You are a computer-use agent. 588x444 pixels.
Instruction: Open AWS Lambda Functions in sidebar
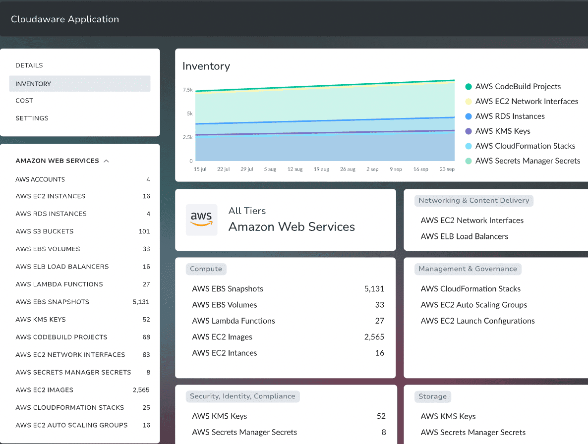pyautogui.click(x=59, y=284)
